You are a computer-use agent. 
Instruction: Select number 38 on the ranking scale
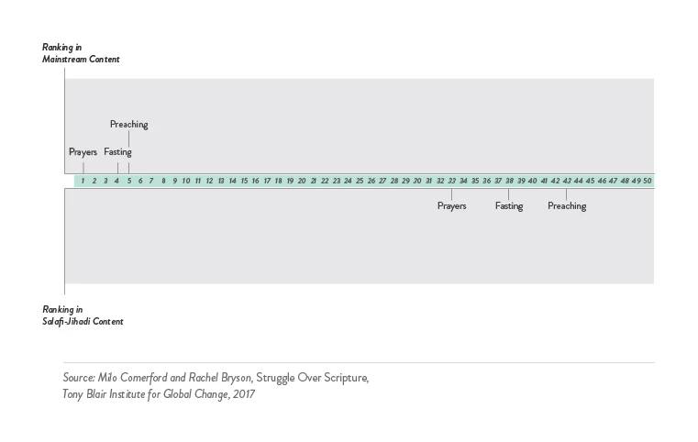(x=509, y=181)
